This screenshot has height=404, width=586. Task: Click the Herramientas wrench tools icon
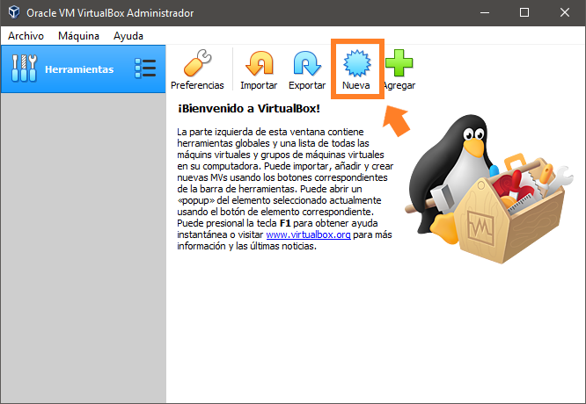click(24, 69)
